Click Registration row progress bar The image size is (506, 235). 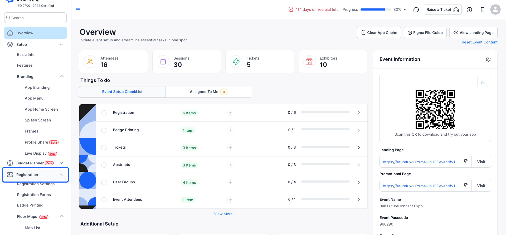tap(325, 112)
